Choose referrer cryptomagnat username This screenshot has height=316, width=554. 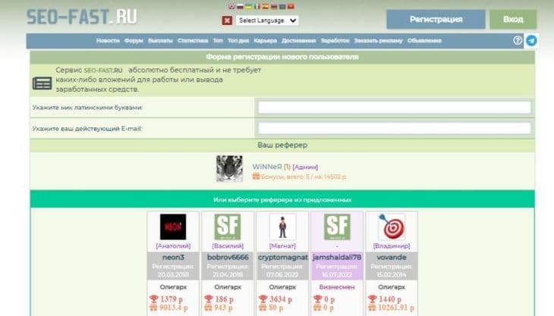[282, 257]
